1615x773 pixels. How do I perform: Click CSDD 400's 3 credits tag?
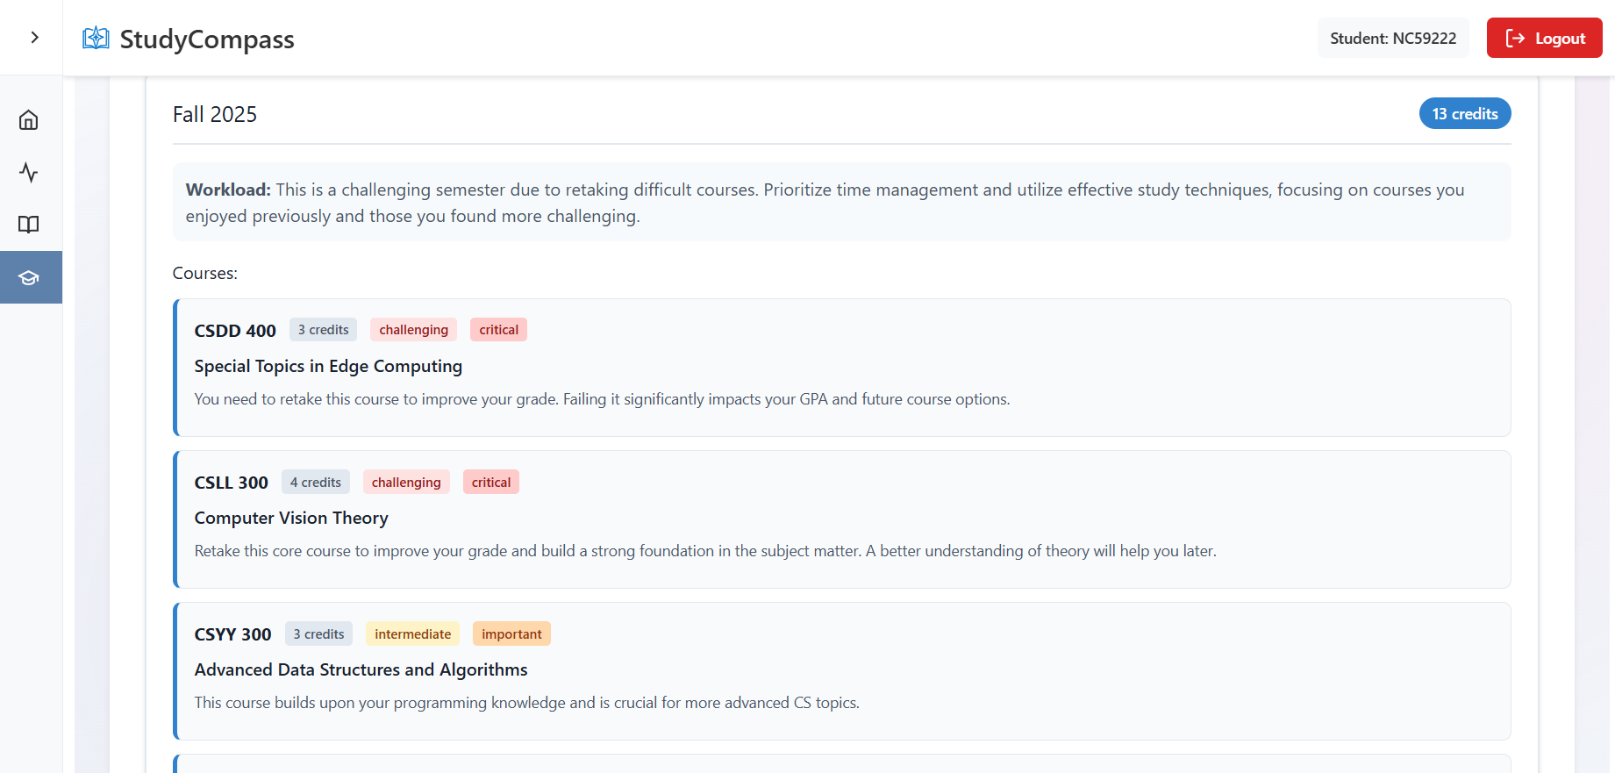[323, 330]
